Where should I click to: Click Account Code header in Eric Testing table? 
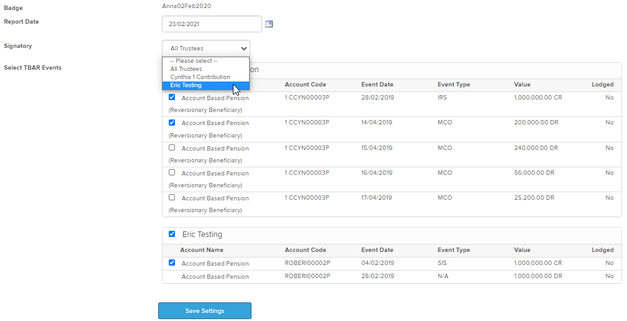(x=305, y=250)
